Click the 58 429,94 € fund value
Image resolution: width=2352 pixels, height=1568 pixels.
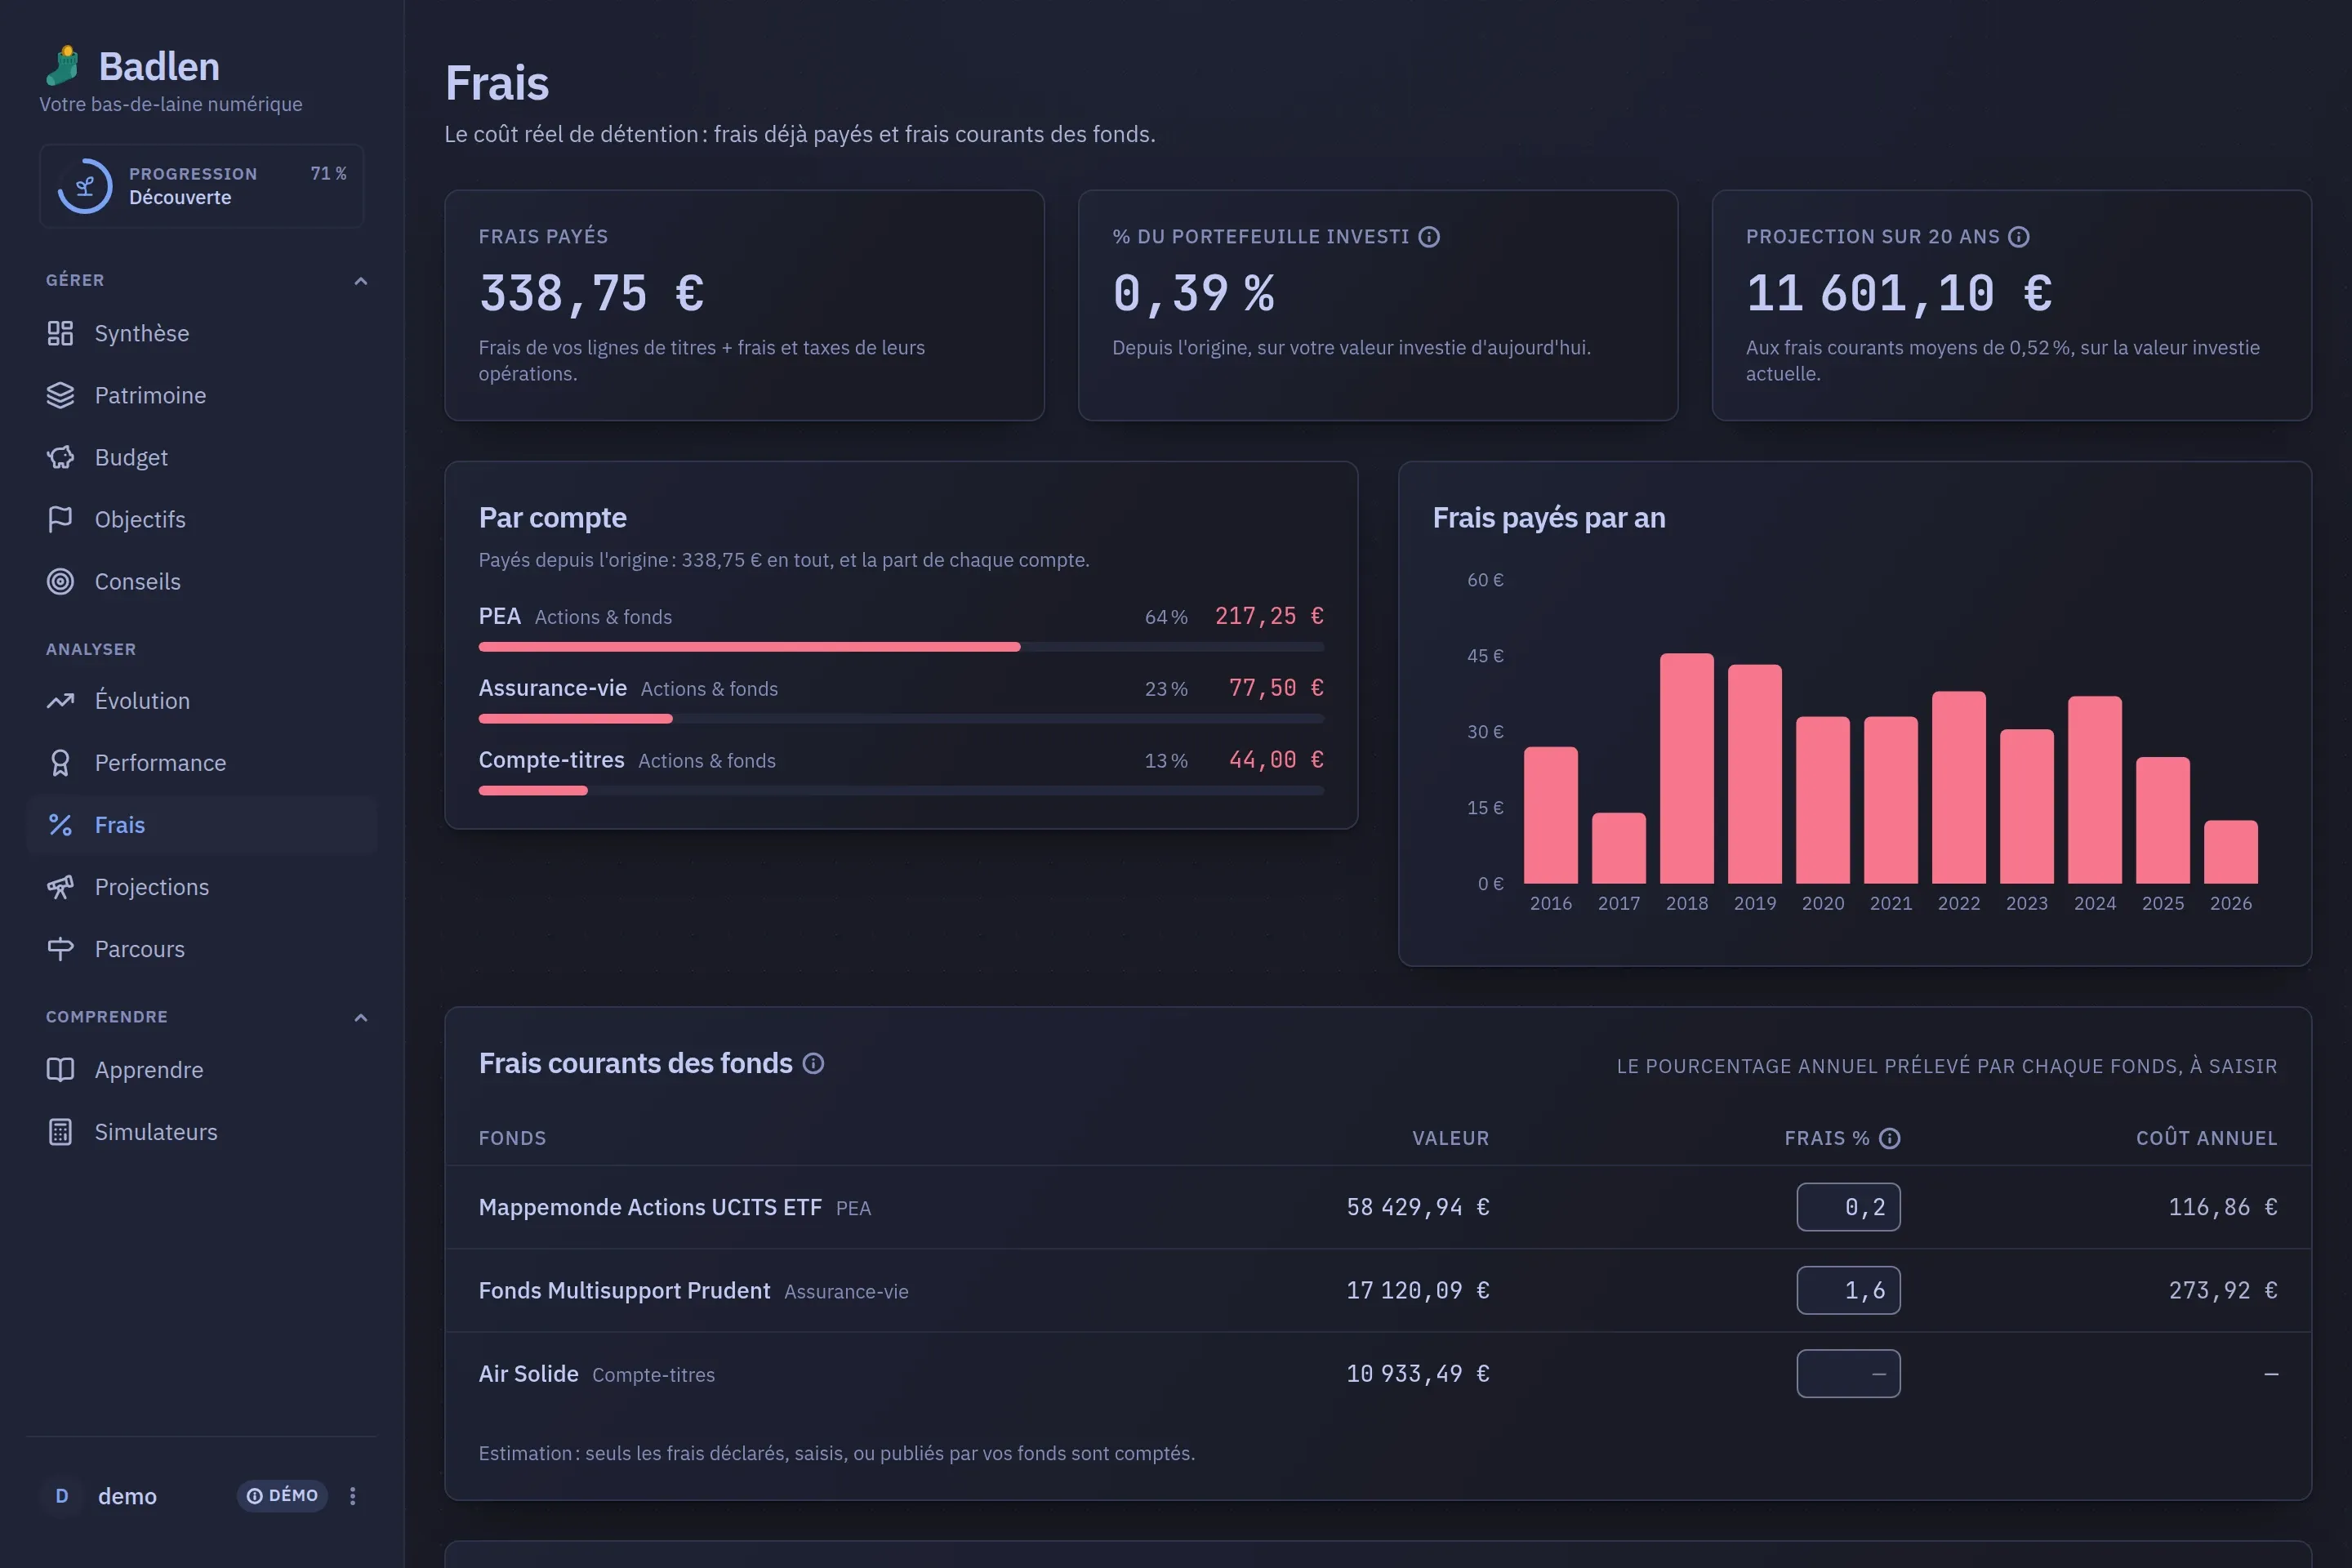click(x=1417, y=1207)
